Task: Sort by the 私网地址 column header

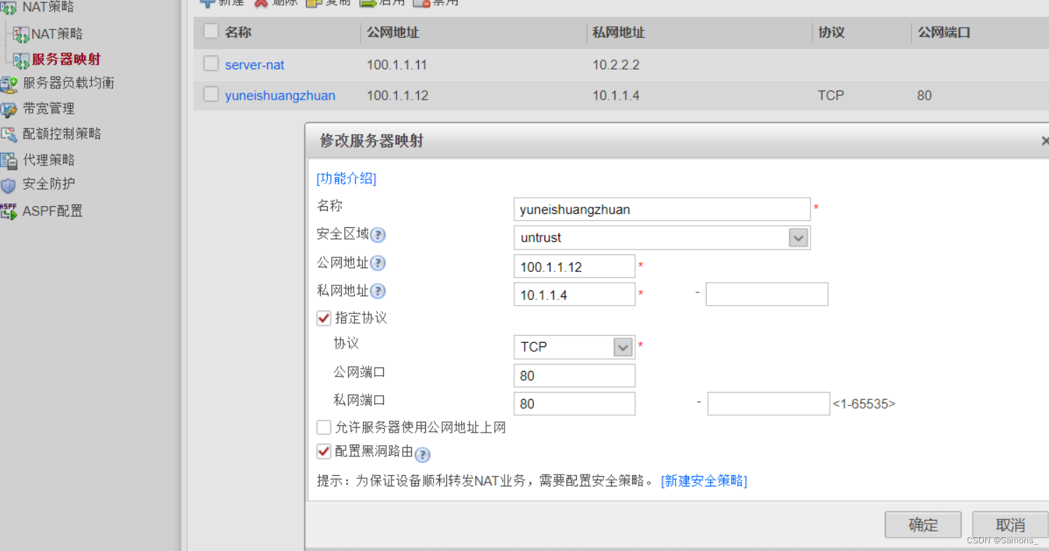Action: pyautogui.click(x=618, y=32)
